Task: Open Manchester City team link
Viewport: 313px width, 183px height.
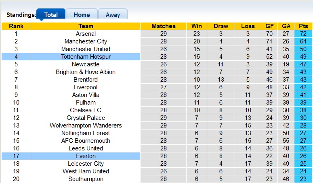Action: pyautogui.click(x=86, y=41)
